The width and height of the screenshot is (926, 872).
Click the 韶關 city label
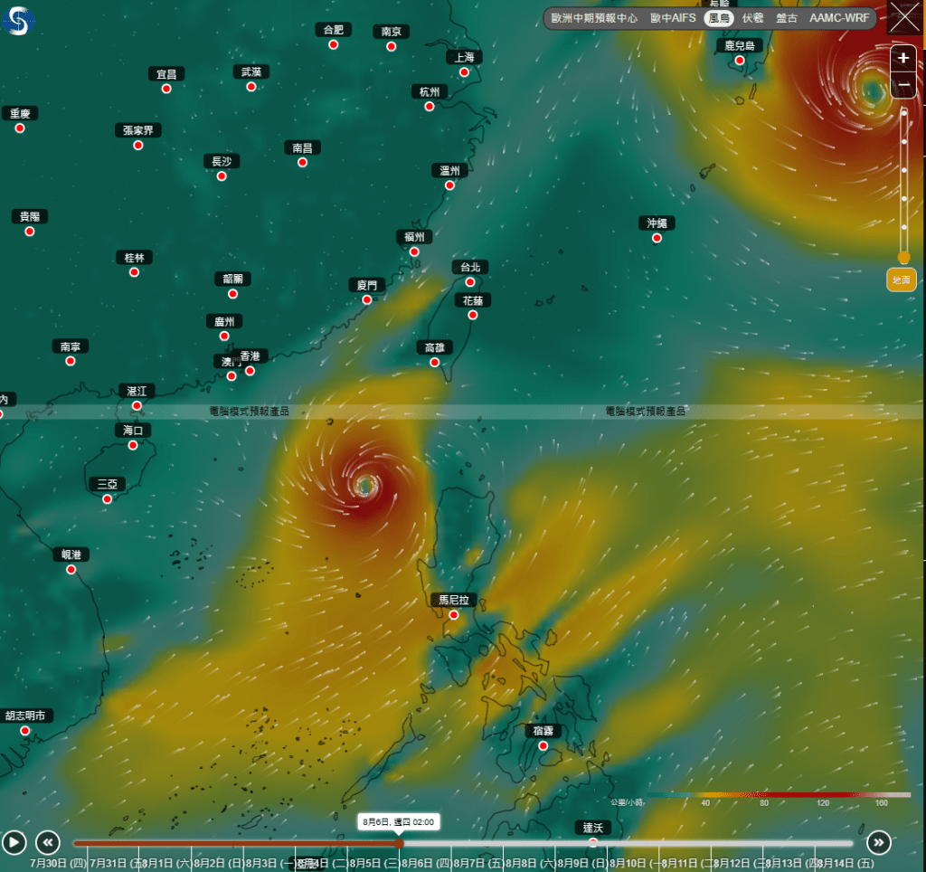tap(232, 279)
